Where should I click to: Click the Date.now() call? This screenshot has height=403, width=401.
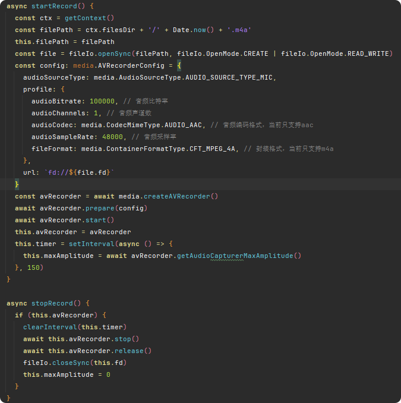tap(193, 30)
